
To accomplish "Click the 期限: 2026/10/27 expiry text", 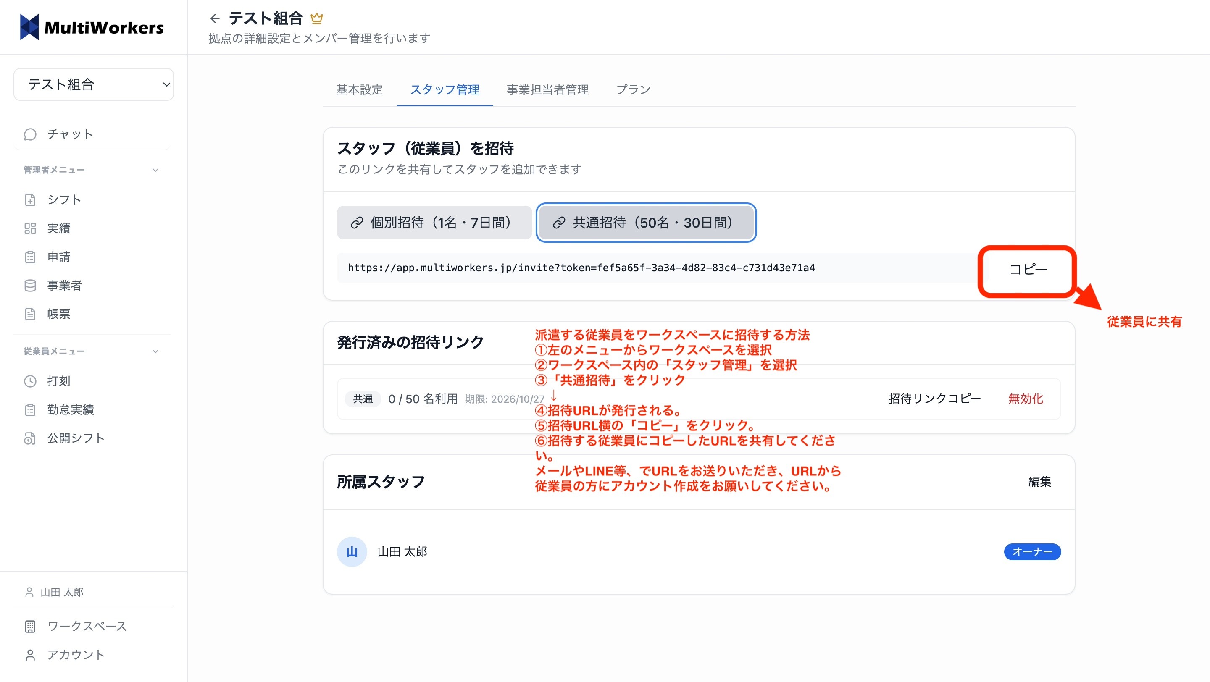I will pyautogui.click(x=505, y=399).
